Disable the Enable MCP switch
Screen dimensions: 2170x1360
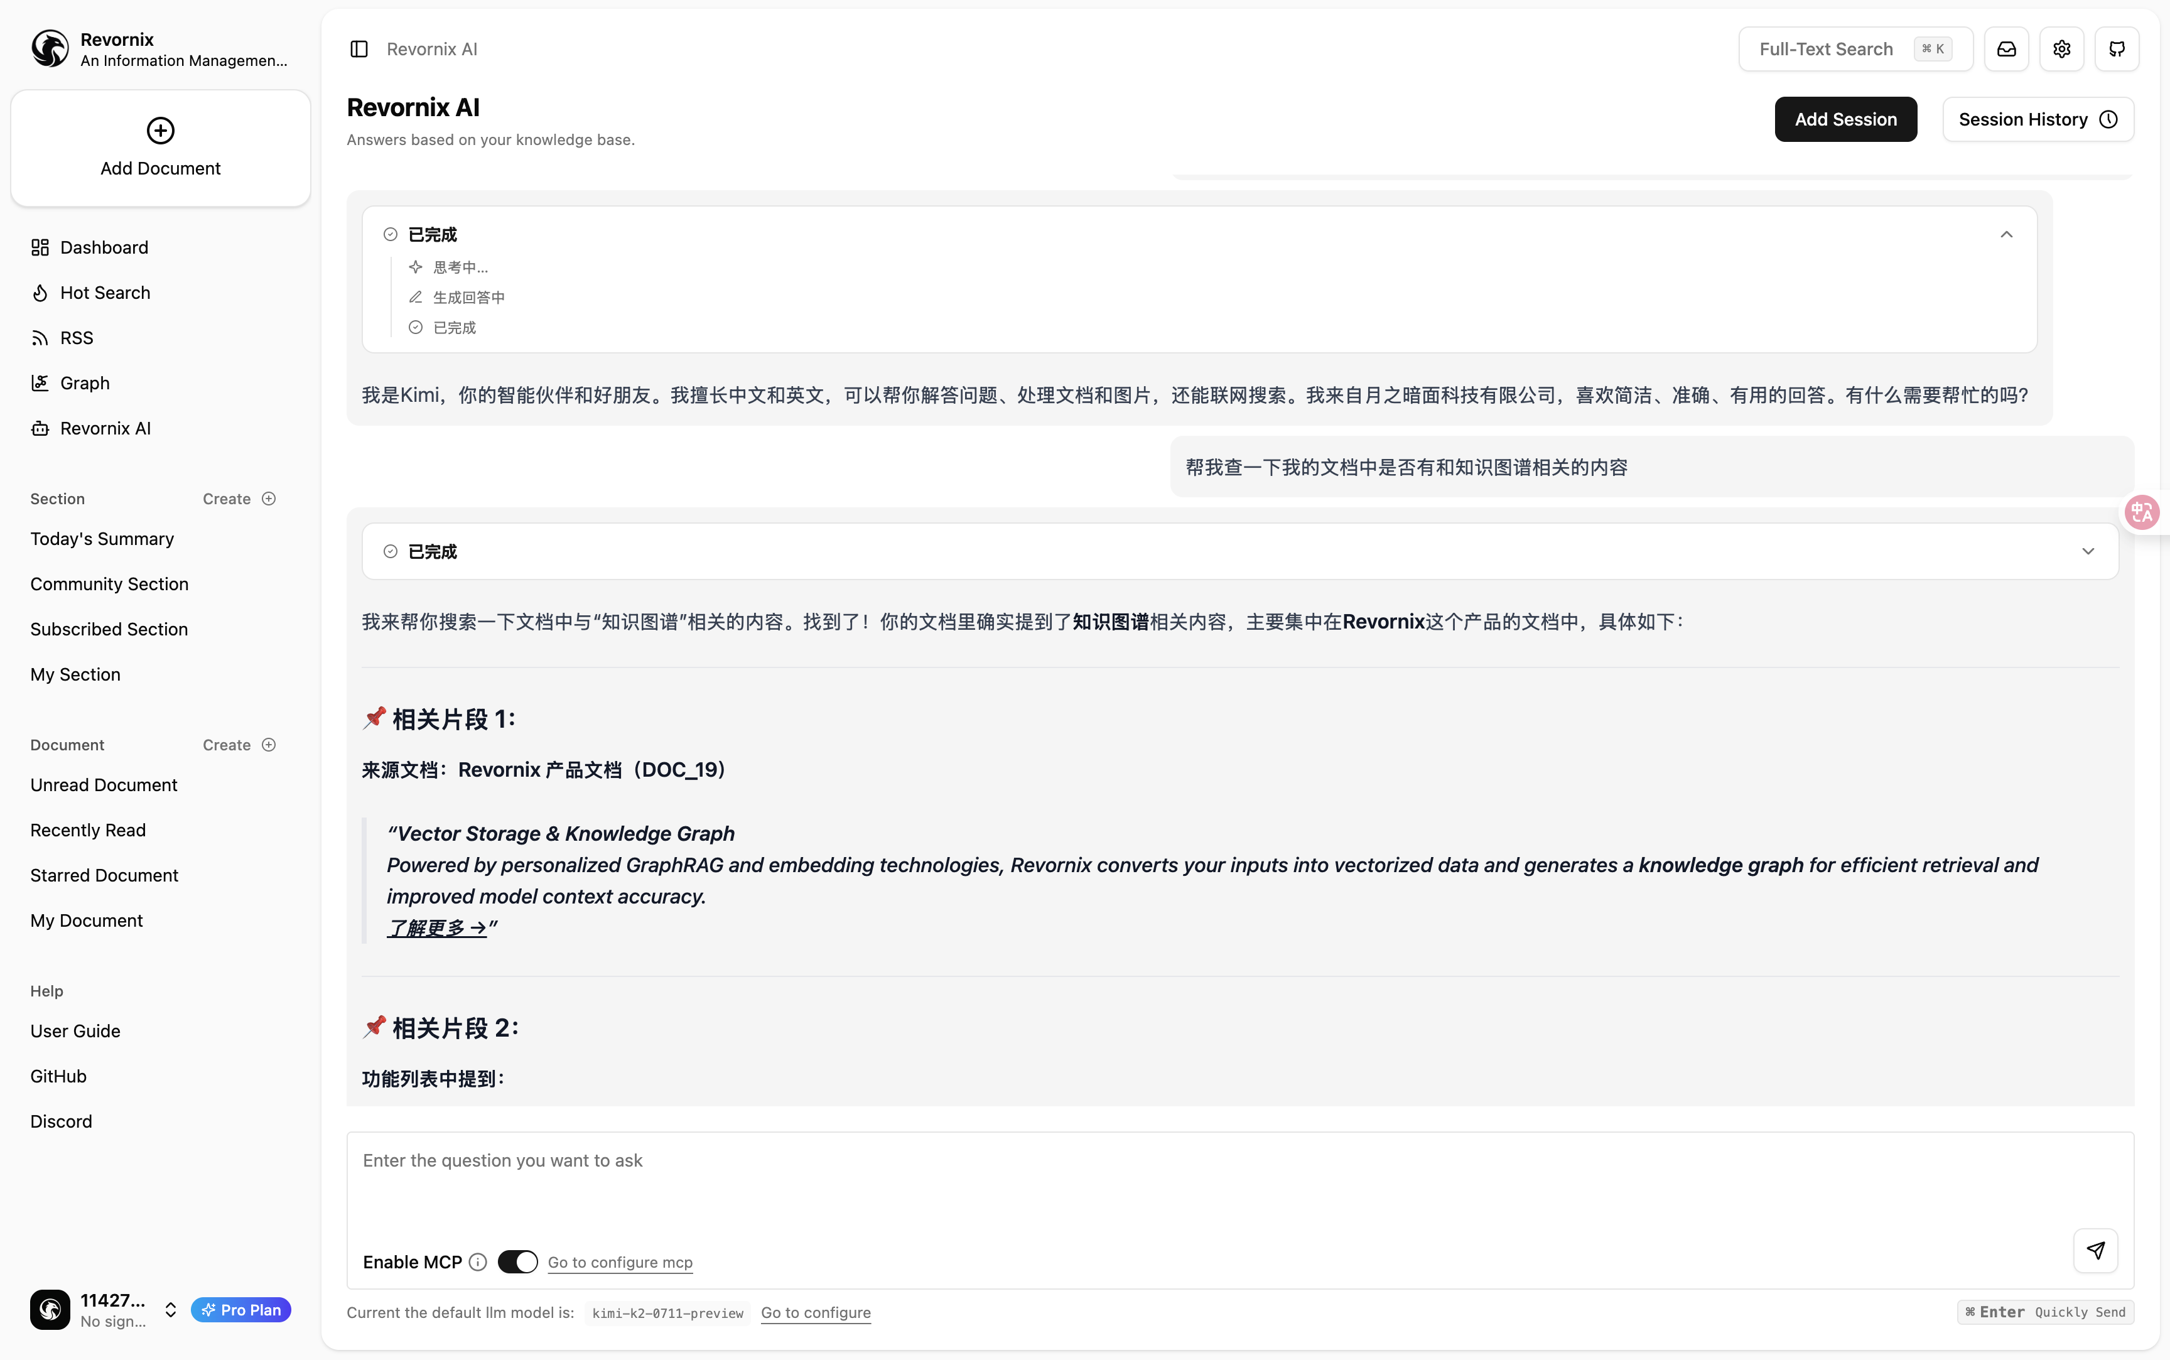point(517,1262)
